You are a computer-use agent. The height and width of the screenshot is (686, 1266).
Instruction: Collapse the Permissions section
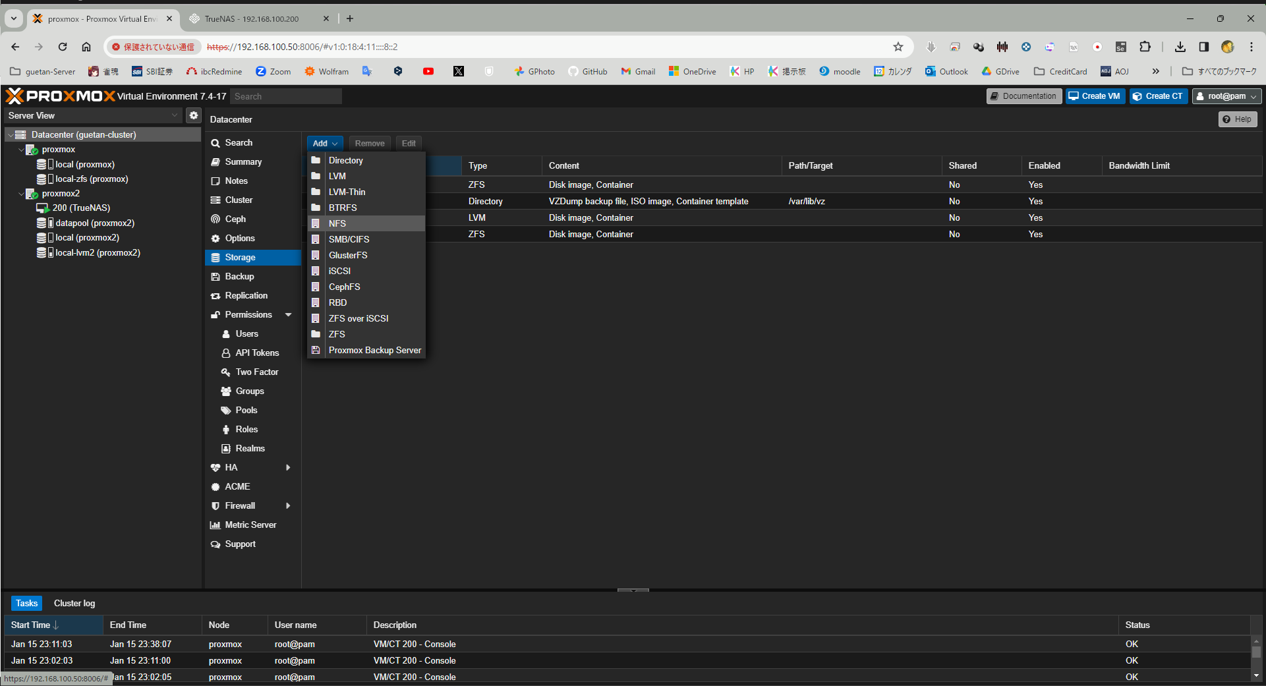point(288,315)
